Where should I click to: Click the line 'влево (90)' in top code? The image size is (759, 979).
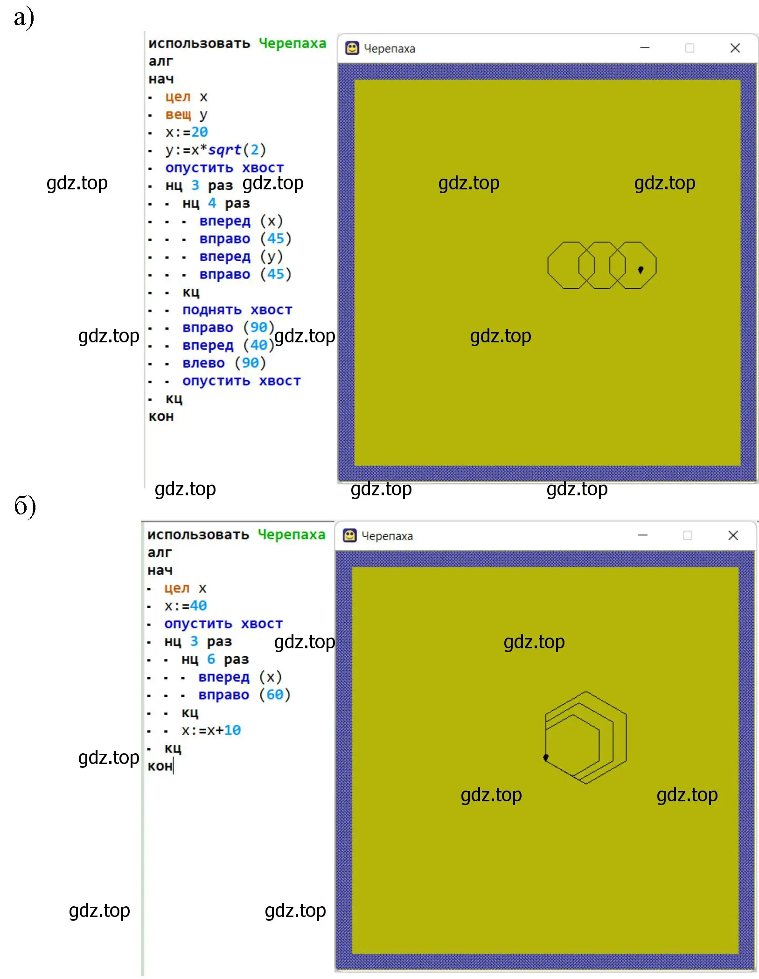coord(224,363)
